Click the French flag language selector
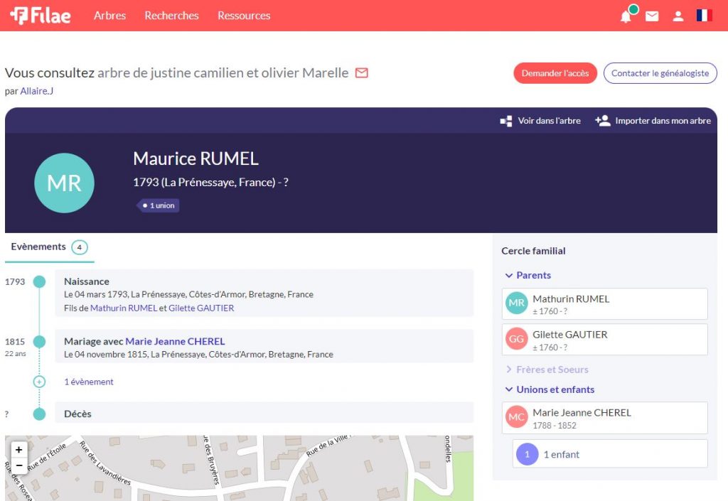The image size is (728, 501). pos(704,16)
